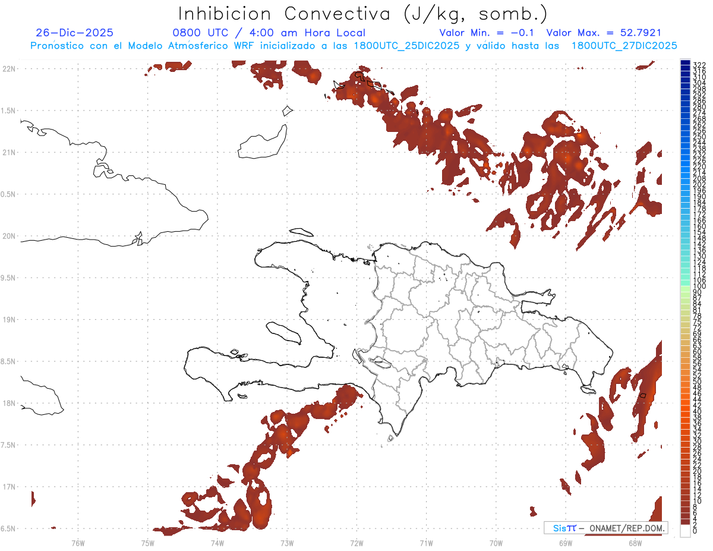Click the pale green colorbar segment for 100
Screen dimensions: 713x551
685,289
